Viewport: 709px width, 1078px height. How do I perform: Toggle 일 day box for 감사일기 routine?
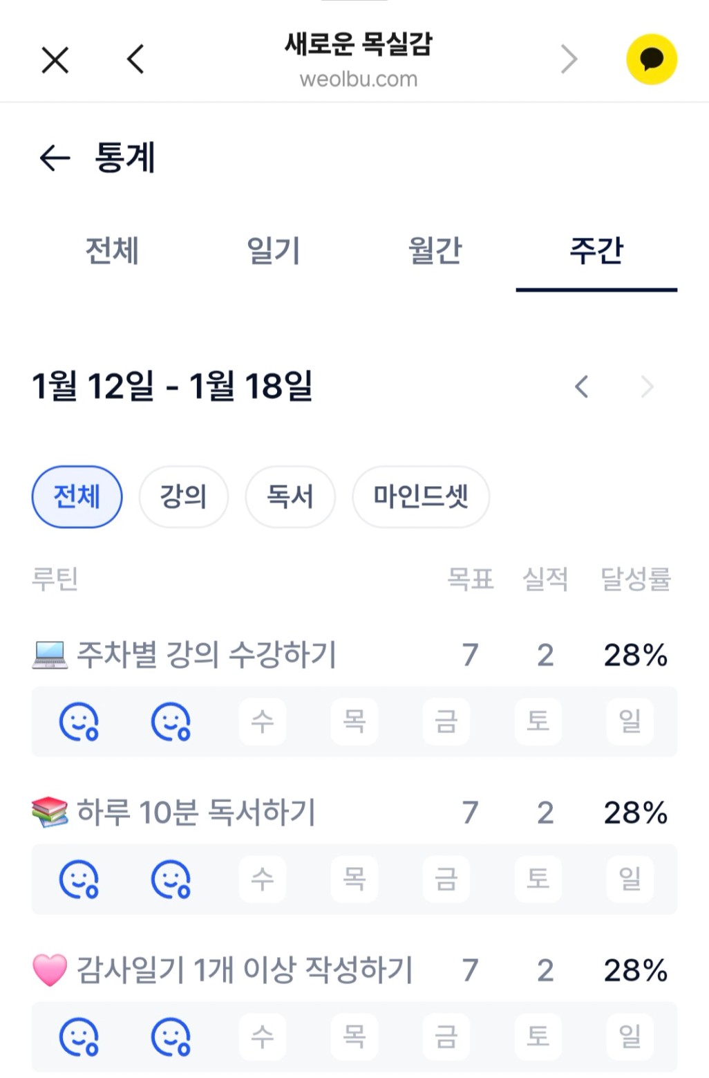pyautogui.click(x=630, y=1037)
